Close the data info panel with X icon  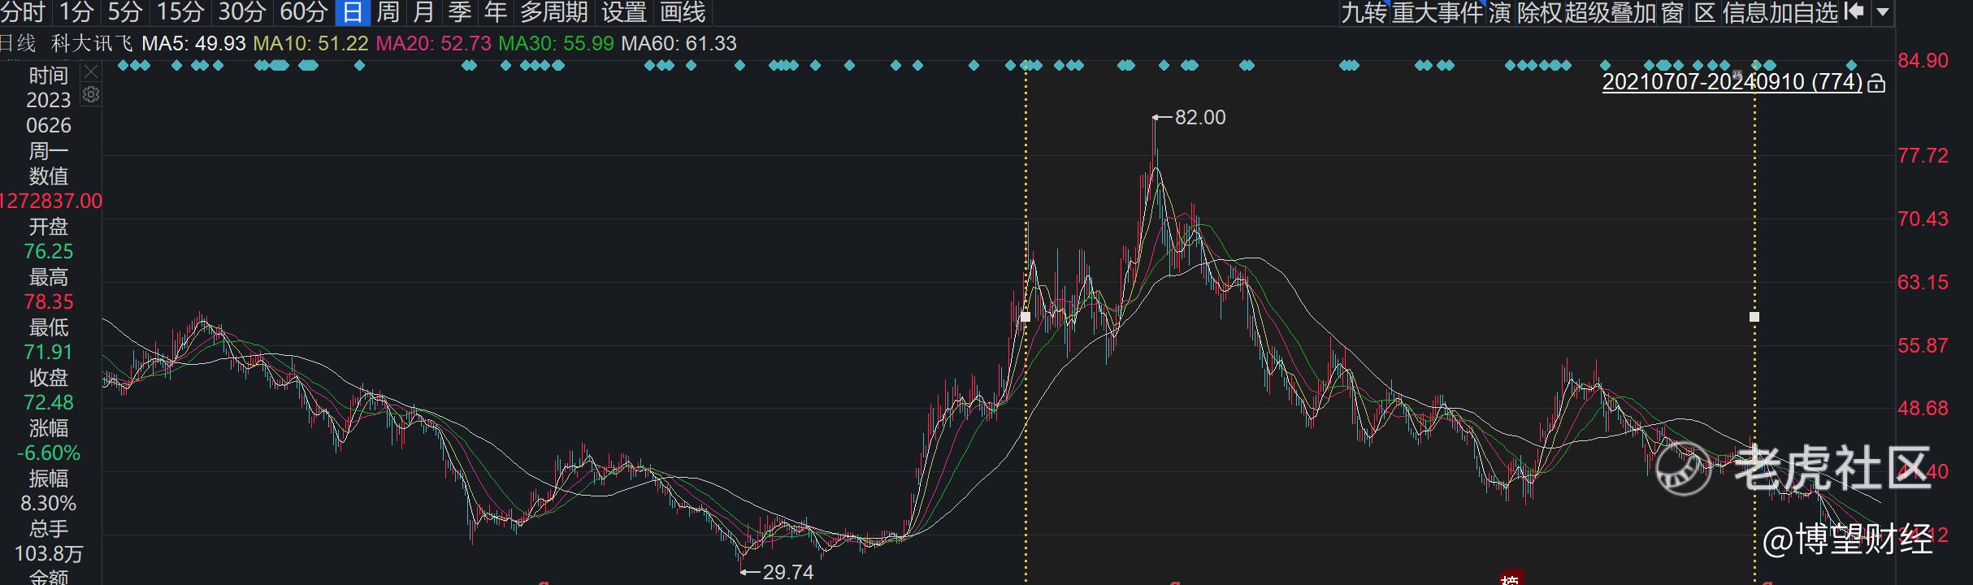(91, 73)
